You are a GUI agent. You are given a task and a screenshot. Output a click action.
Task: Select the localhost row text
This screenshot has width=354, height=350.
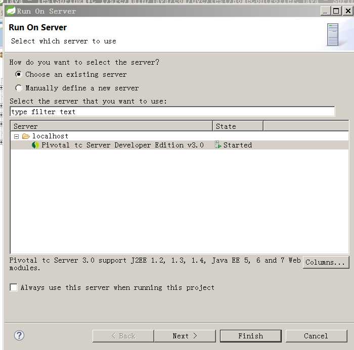tap(50, 136)
